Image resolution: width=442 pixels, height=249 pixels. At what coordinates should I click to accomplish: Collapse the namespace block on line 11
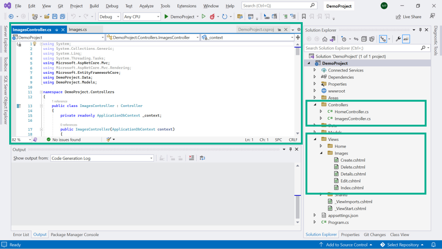(x=41, y=92)
